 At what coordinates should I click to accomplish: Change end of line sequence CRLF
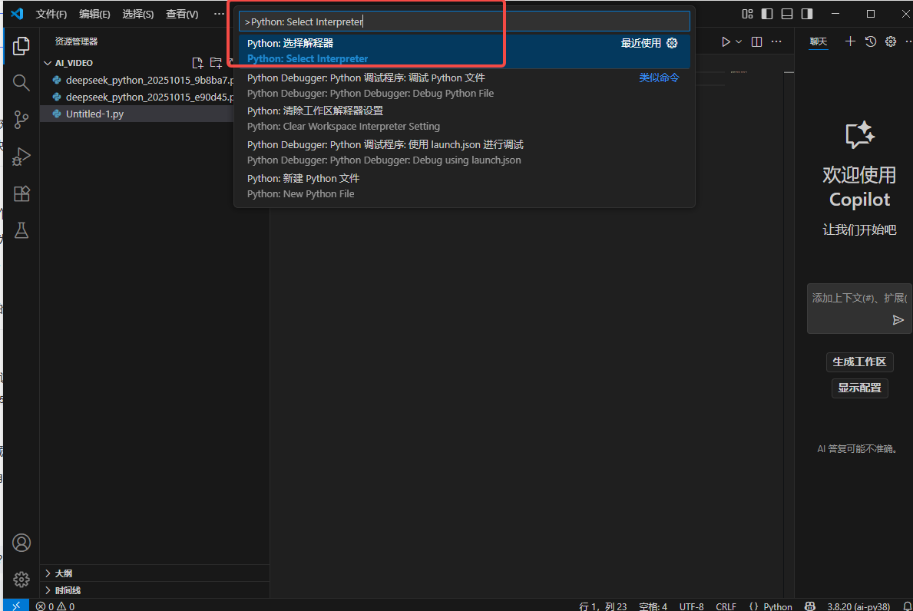tap(726, 606)
